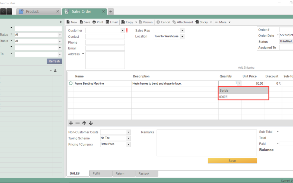This screenshot has height=183, width=293.
Task: Click the New order toolbar icon
Action: click(x=68, y=22)
